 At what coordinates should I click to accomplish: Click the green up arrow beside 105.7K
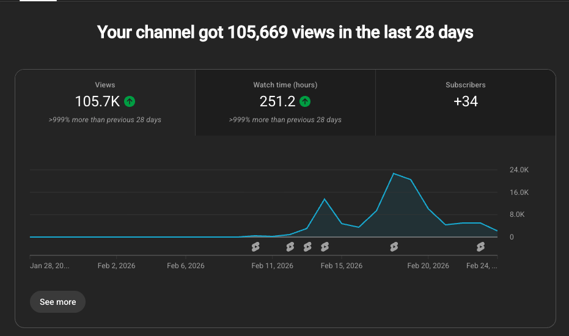(x=130, y=101)
